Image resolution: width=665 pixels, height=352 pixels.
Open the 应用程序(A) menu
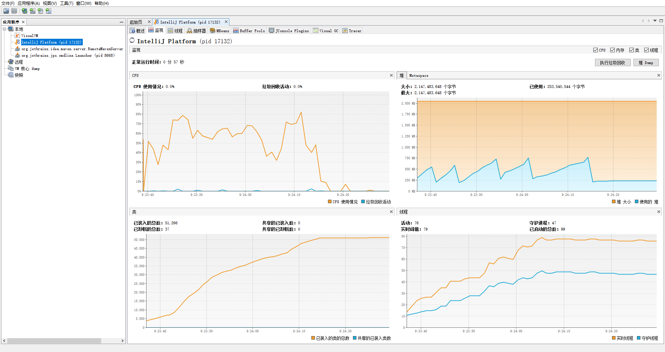tap(29, 3)
